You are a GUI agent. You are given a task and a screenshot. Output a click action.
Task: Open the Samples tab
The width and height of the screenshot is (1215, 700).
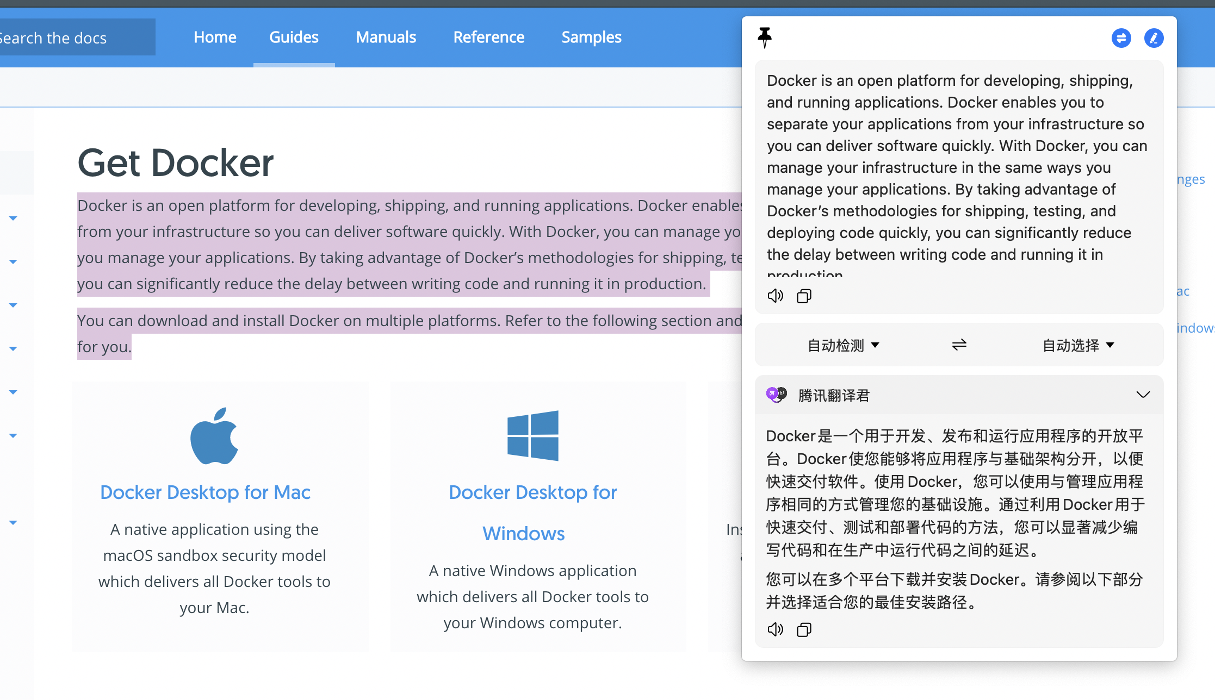click(591, 37)
